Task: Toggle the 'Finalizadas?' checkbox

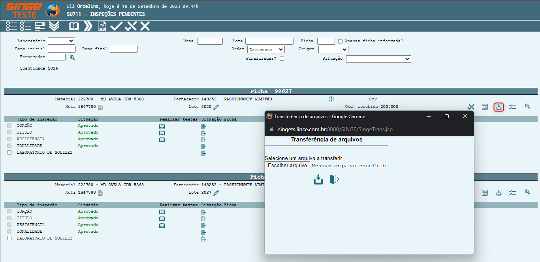Action: [x=282, y=58]
